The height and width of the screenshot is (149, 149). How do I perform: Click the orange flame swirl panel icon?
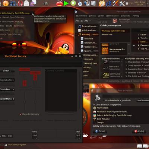(102, 3)
